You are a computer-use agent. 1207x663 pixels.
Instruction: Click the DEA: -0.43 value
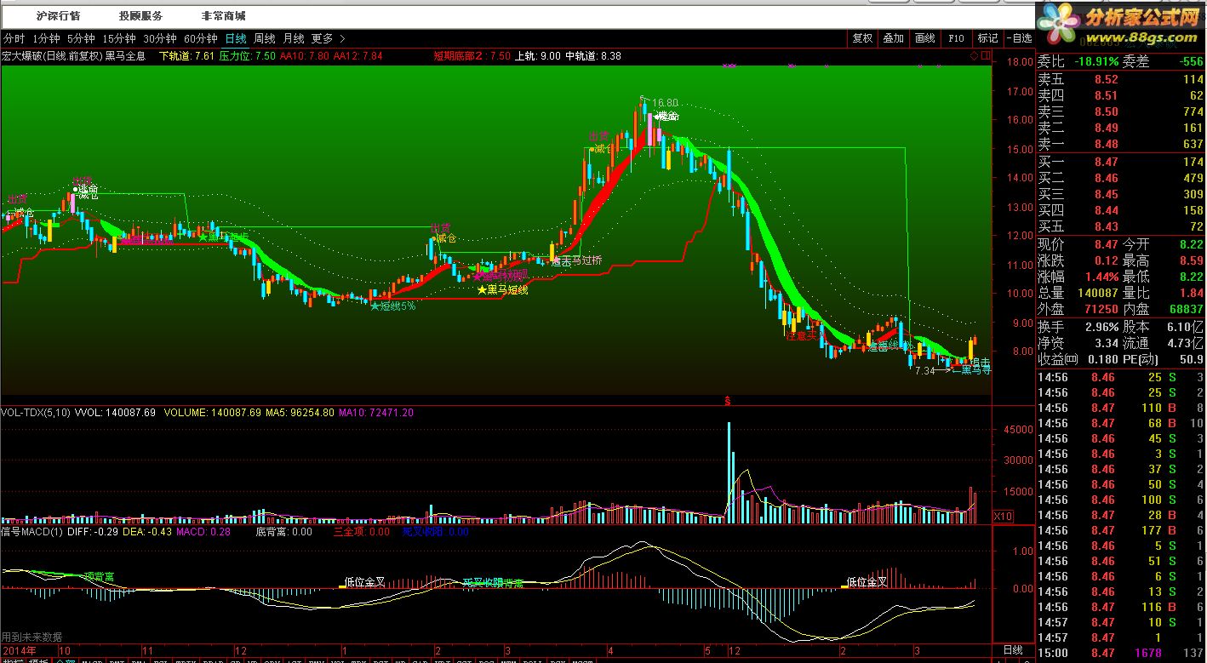[146, 531]
